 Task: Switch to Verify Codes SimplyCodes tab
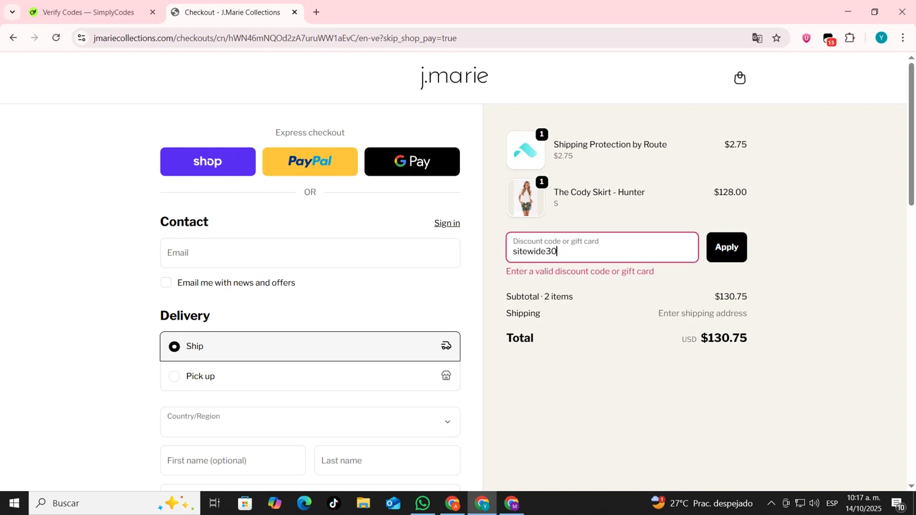pos(89,12)
